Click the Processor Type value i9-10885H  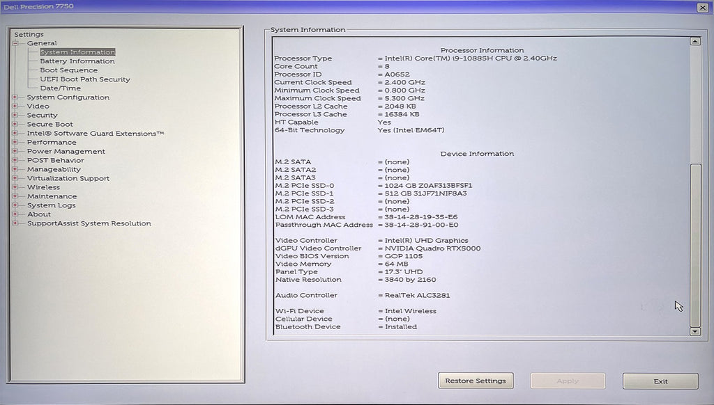click(471, 58)
